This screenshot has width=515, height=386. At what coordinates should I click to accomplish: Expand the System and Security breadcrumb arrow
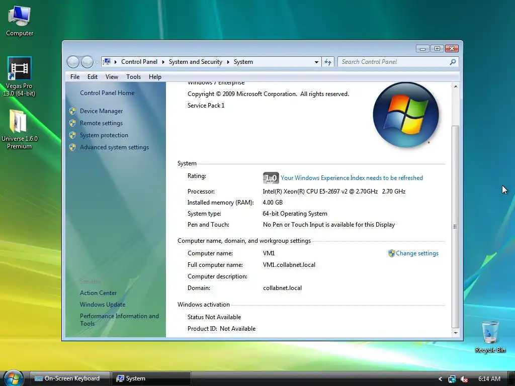(x=228, y=62)
